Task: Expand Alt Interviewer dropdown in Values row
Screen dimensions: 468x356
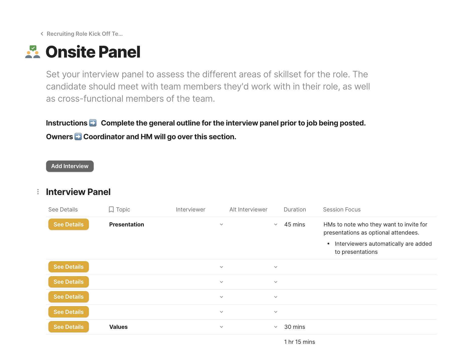Action: tap(276, 327)
